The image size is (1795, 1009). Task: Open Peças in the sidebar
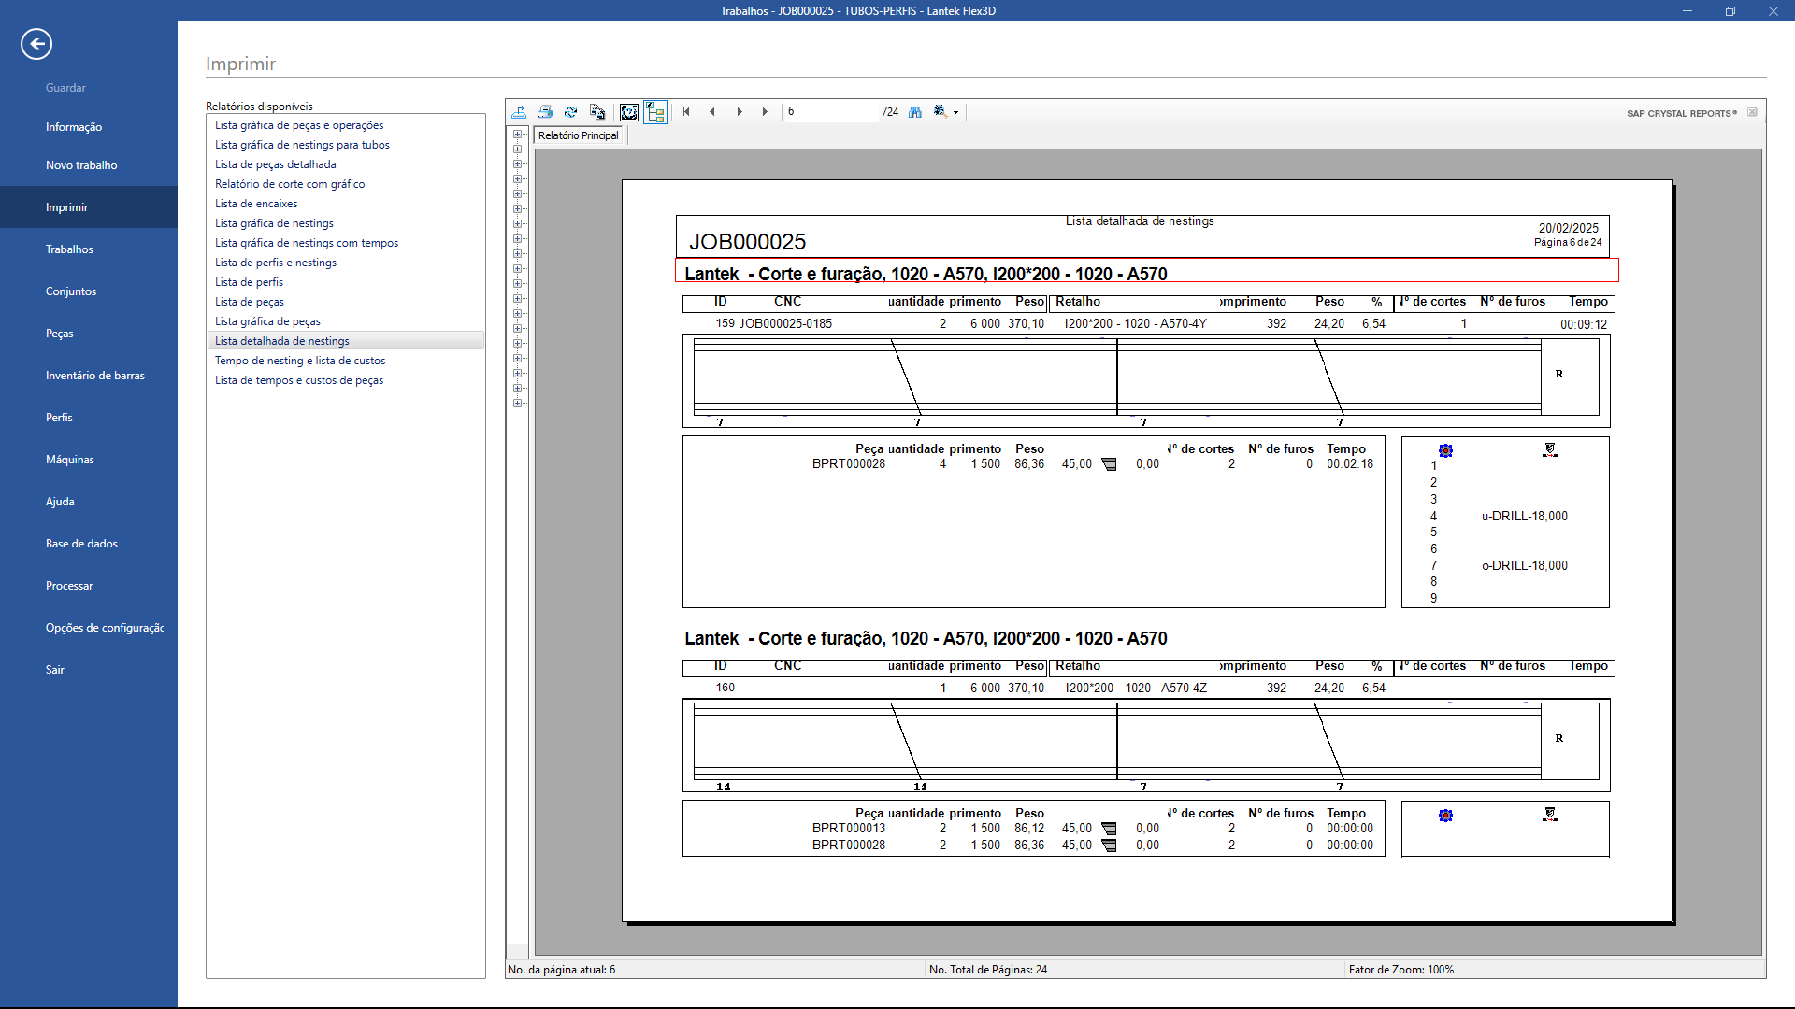click(60, 334)
